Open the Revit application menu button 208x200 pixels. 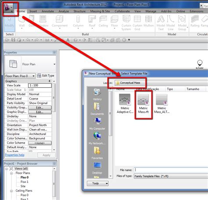click(8, 8)
